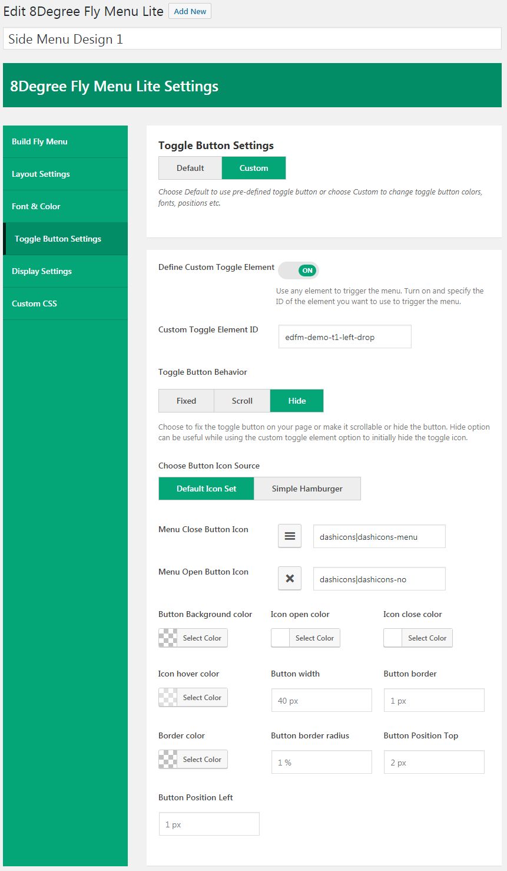Click the Menu Close Button Icon label
507x871 pixels.
point(203,529)
